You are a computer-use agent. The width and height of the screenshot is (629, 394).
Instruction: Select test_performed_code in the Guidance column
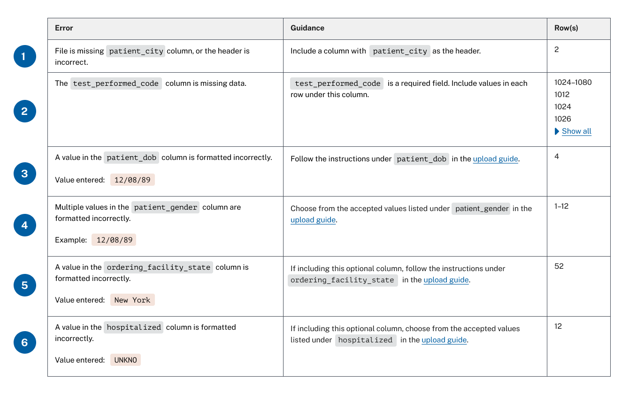[338, 83]
